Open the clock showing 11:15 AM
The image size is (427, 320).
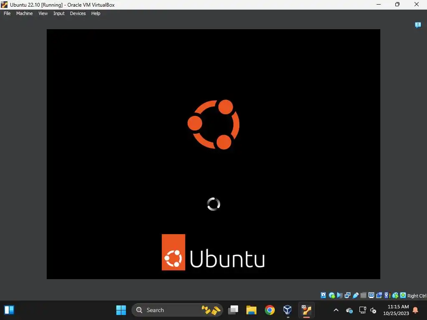(396, 310)
